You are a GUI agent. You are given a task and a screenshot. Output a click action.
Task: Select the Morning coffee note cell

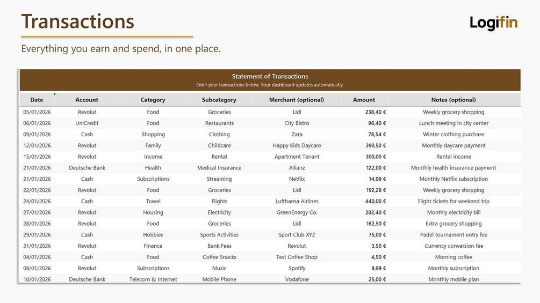tap(453, 257)
